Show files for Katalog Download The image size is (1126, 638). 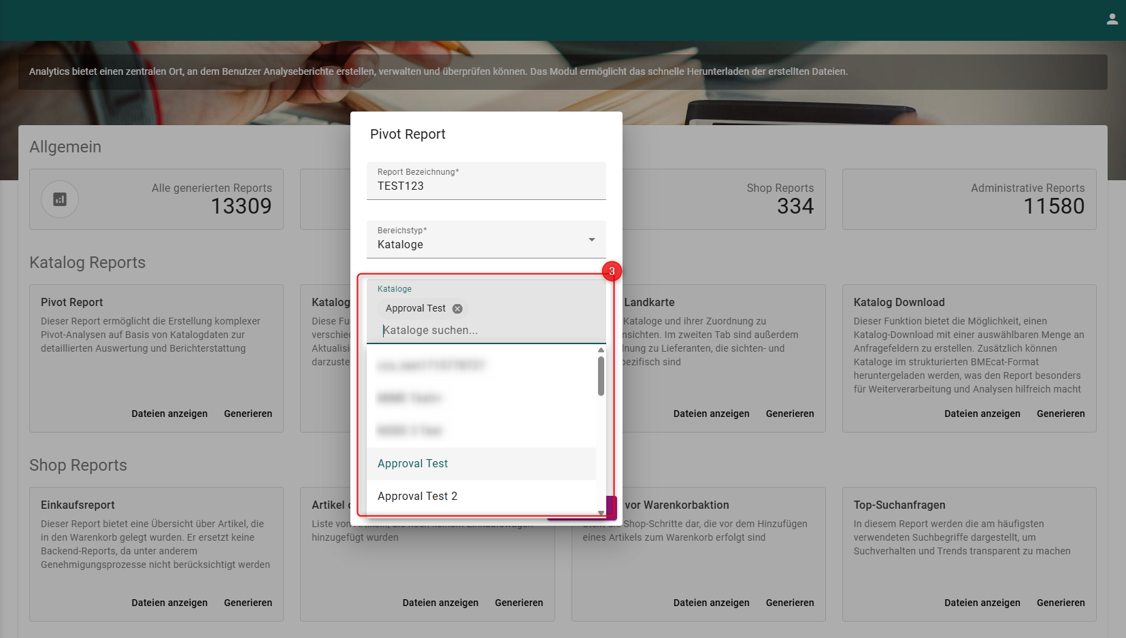click(982, 414)
